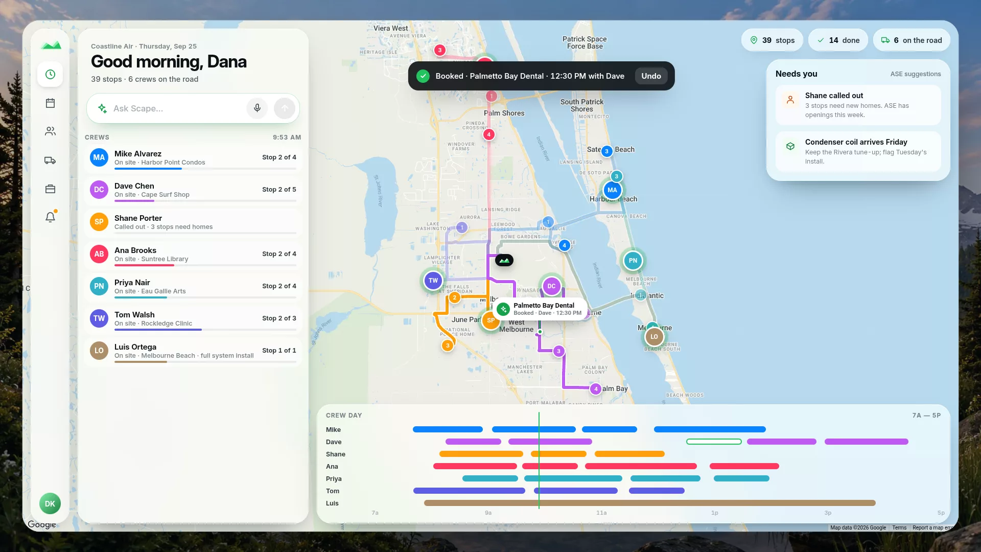Select Luis Ortega crew row
The image size is (981, 552).
(x=193, y=351)
